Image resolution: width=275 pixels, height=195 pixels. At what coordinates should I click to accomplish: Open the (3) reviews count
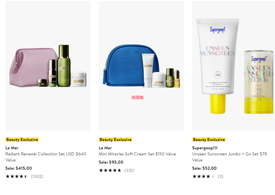[x=220, y=176]
